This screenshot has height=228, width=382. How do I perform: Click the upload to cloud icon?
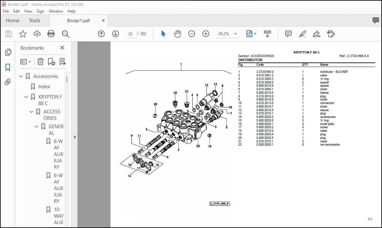[37, 34]
